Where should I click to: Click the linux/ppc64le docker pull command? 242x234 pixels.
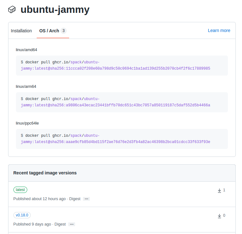click(122, 139)
